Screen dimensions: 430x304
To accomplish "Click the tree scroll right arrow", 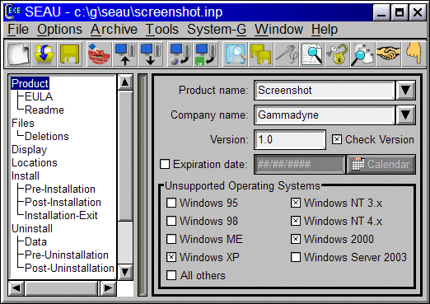I will (x=108, y=288).
